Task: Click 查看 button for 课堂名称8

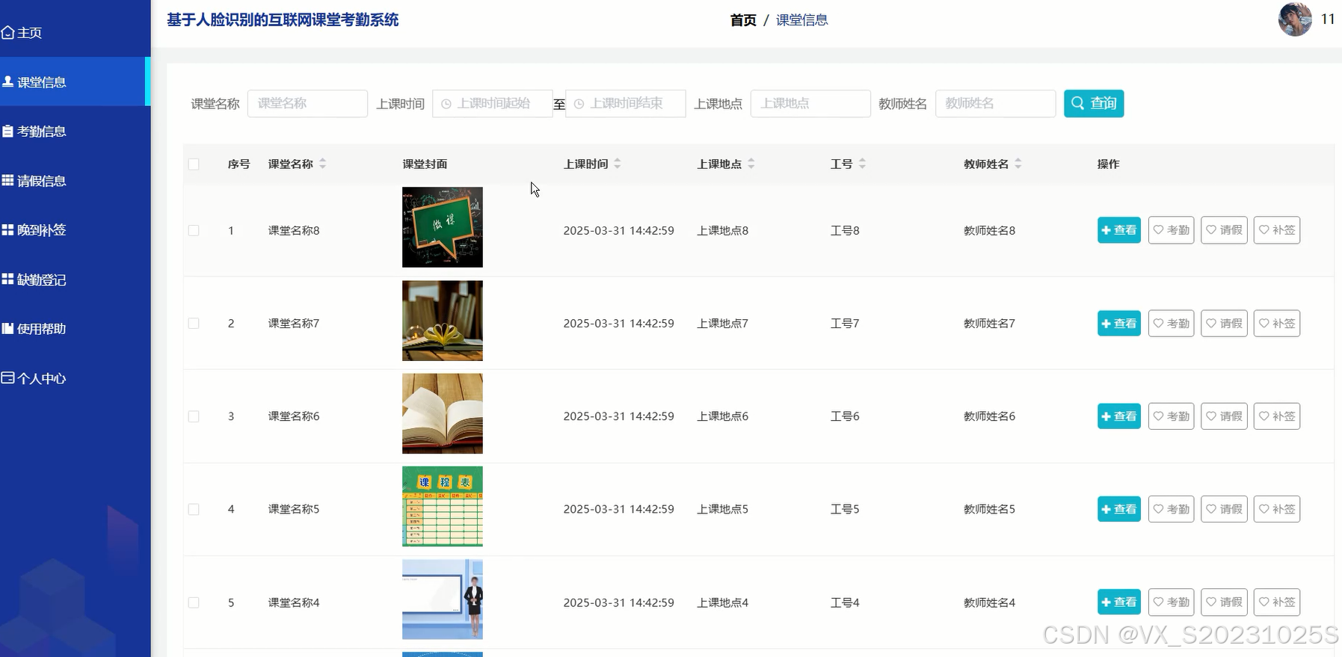Action: pyautogui.click(x=1119, y=230)
